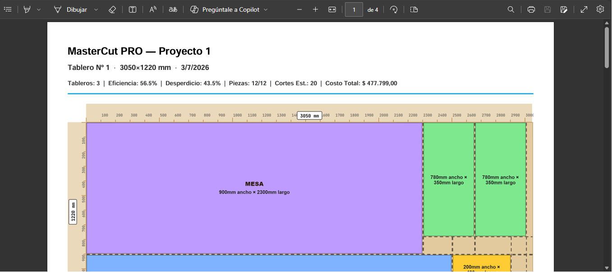Screen dimensions: 612x272
Task: Zoom in with the plus button
Action: (x=315, y=9)
